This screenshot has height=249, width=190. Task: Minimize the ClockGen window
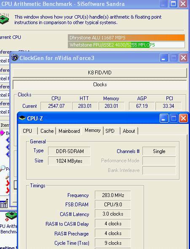point(164,57)
